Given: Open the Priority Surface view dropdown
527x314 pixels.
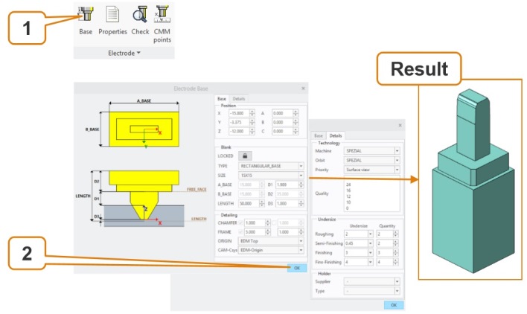Looking at the screenshot, I should (x=397, y=169).
